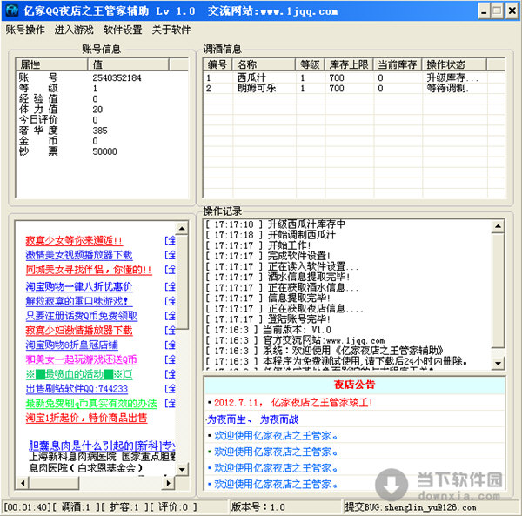Viewport: 522px width, 516px height.
Task: Close the application window
Action: (512, 11)
